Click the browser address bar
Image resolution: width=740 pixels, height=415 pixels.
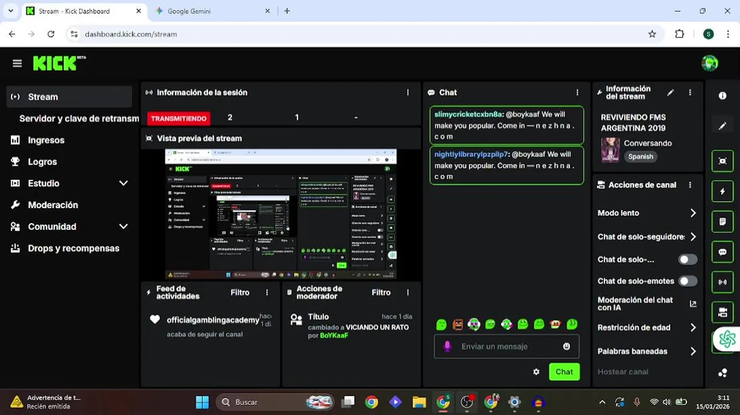363,34
